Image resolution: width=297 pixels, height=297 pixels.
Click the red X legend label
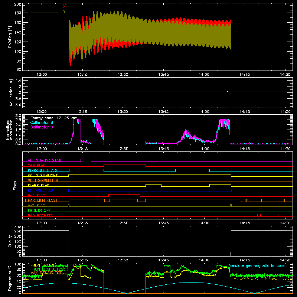[x=64, y=7]
